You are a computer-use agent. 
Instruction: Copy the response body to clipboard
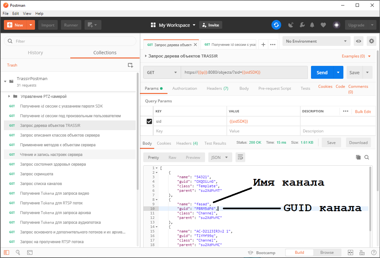coord(358,157)
